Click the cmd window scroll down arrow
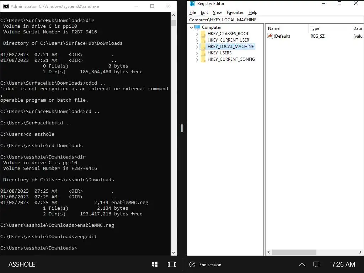364x273 pixels. tap(173, 253)
